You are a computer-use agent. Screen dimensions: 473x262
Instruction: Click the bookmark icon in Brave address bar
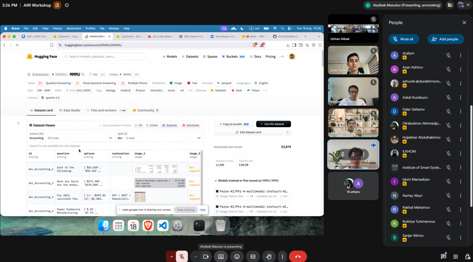click(51, 45)
